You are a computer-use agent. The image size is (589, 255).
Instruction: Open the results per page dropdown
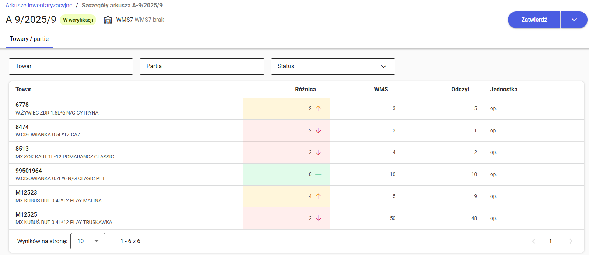tap(88, 241)
